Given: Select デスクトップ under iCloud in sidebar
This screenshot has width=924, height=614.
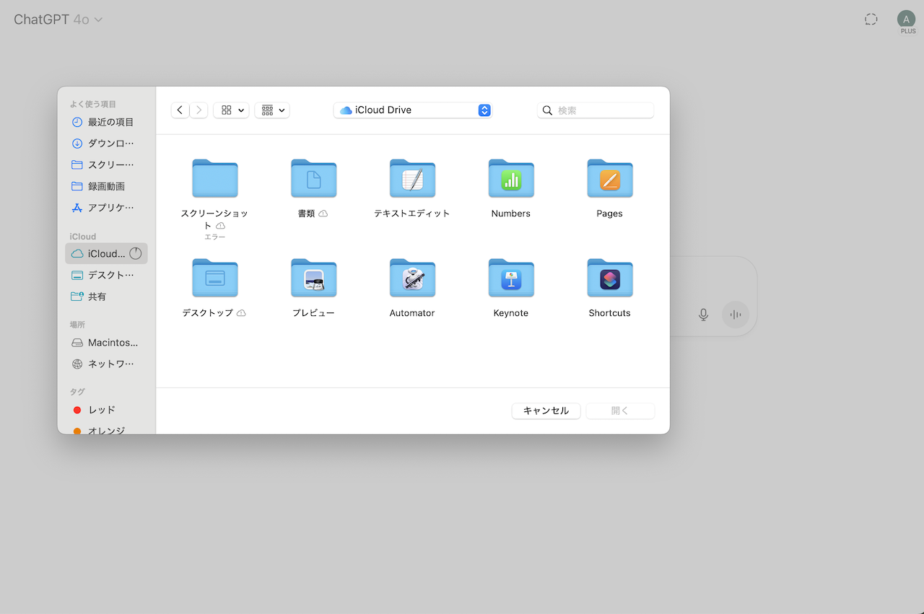Looking at the screenshot, I should [106, 275].
